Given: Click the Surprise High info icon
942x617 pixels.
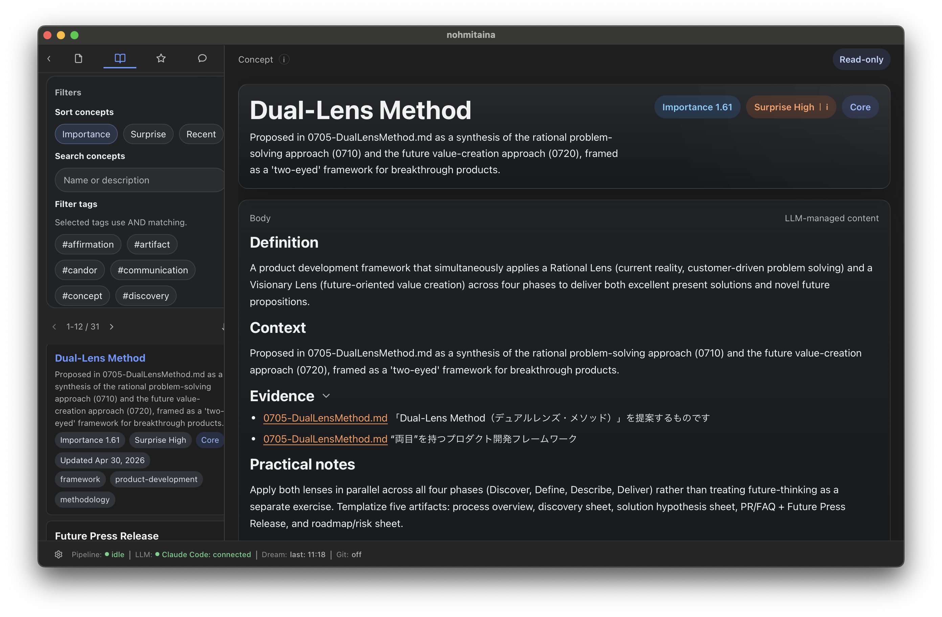Looking at the screenshot, I should click(x=827, y=107).
